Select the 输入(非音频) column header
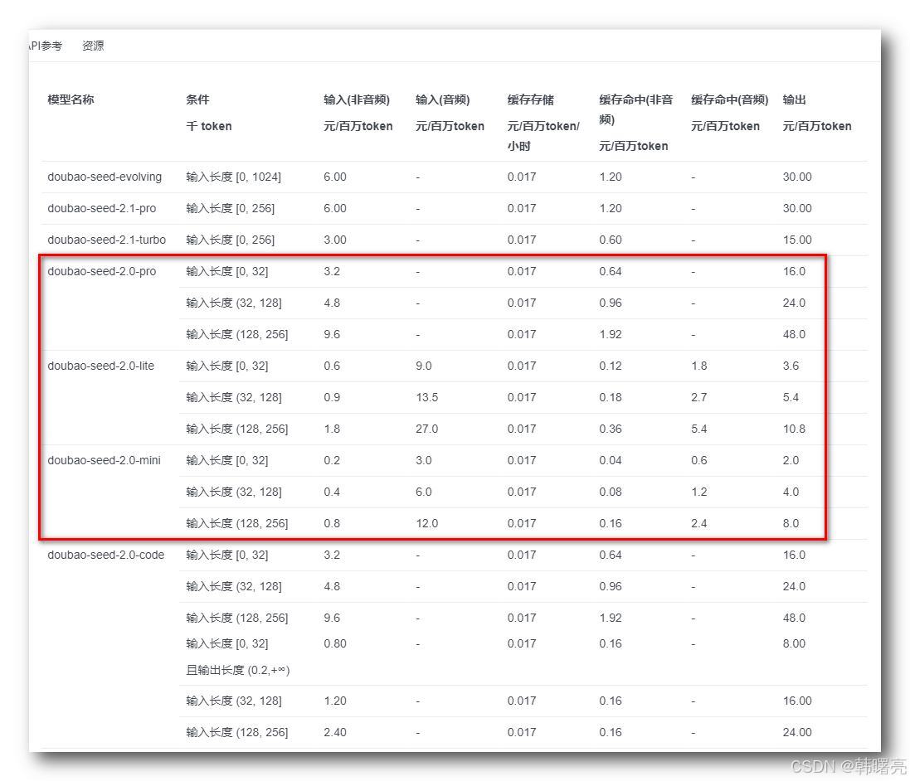 tap(357, 99)
